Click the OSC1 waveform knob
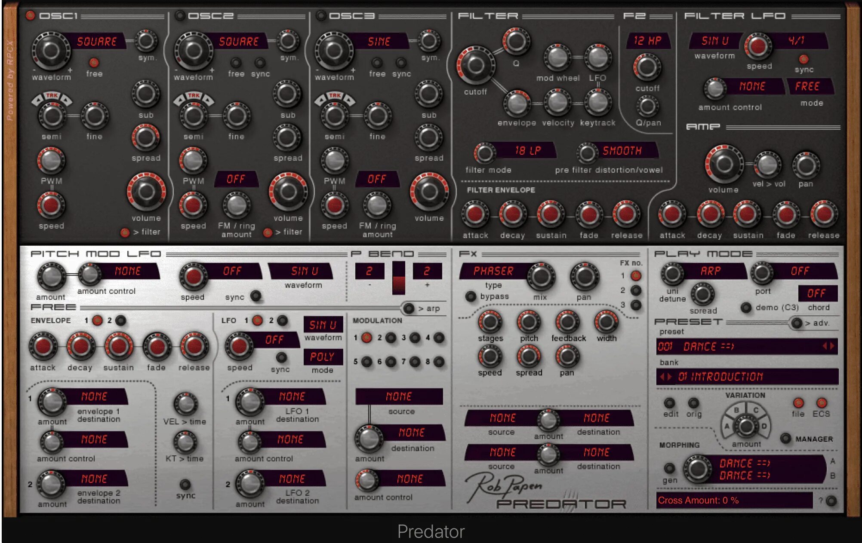This screenshot has width=862, height=543. click(x=50, y=51)
